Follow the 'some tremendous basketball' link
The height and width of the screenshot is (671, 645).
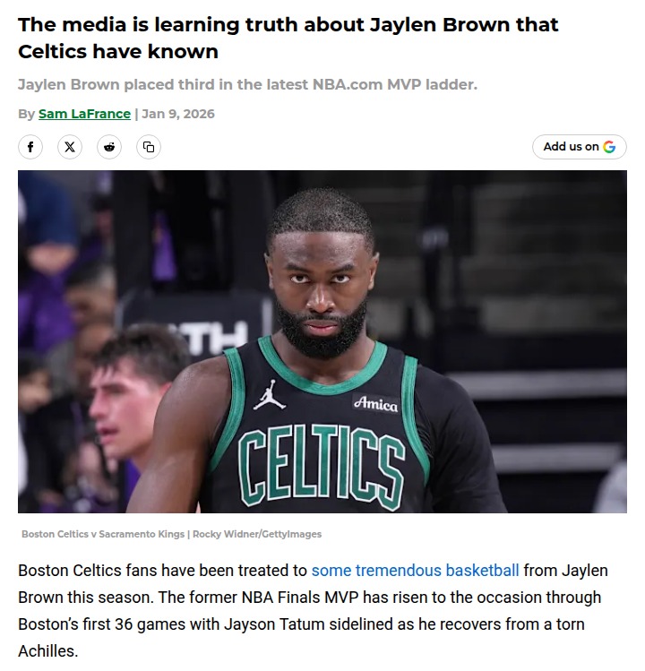[415, 571]
